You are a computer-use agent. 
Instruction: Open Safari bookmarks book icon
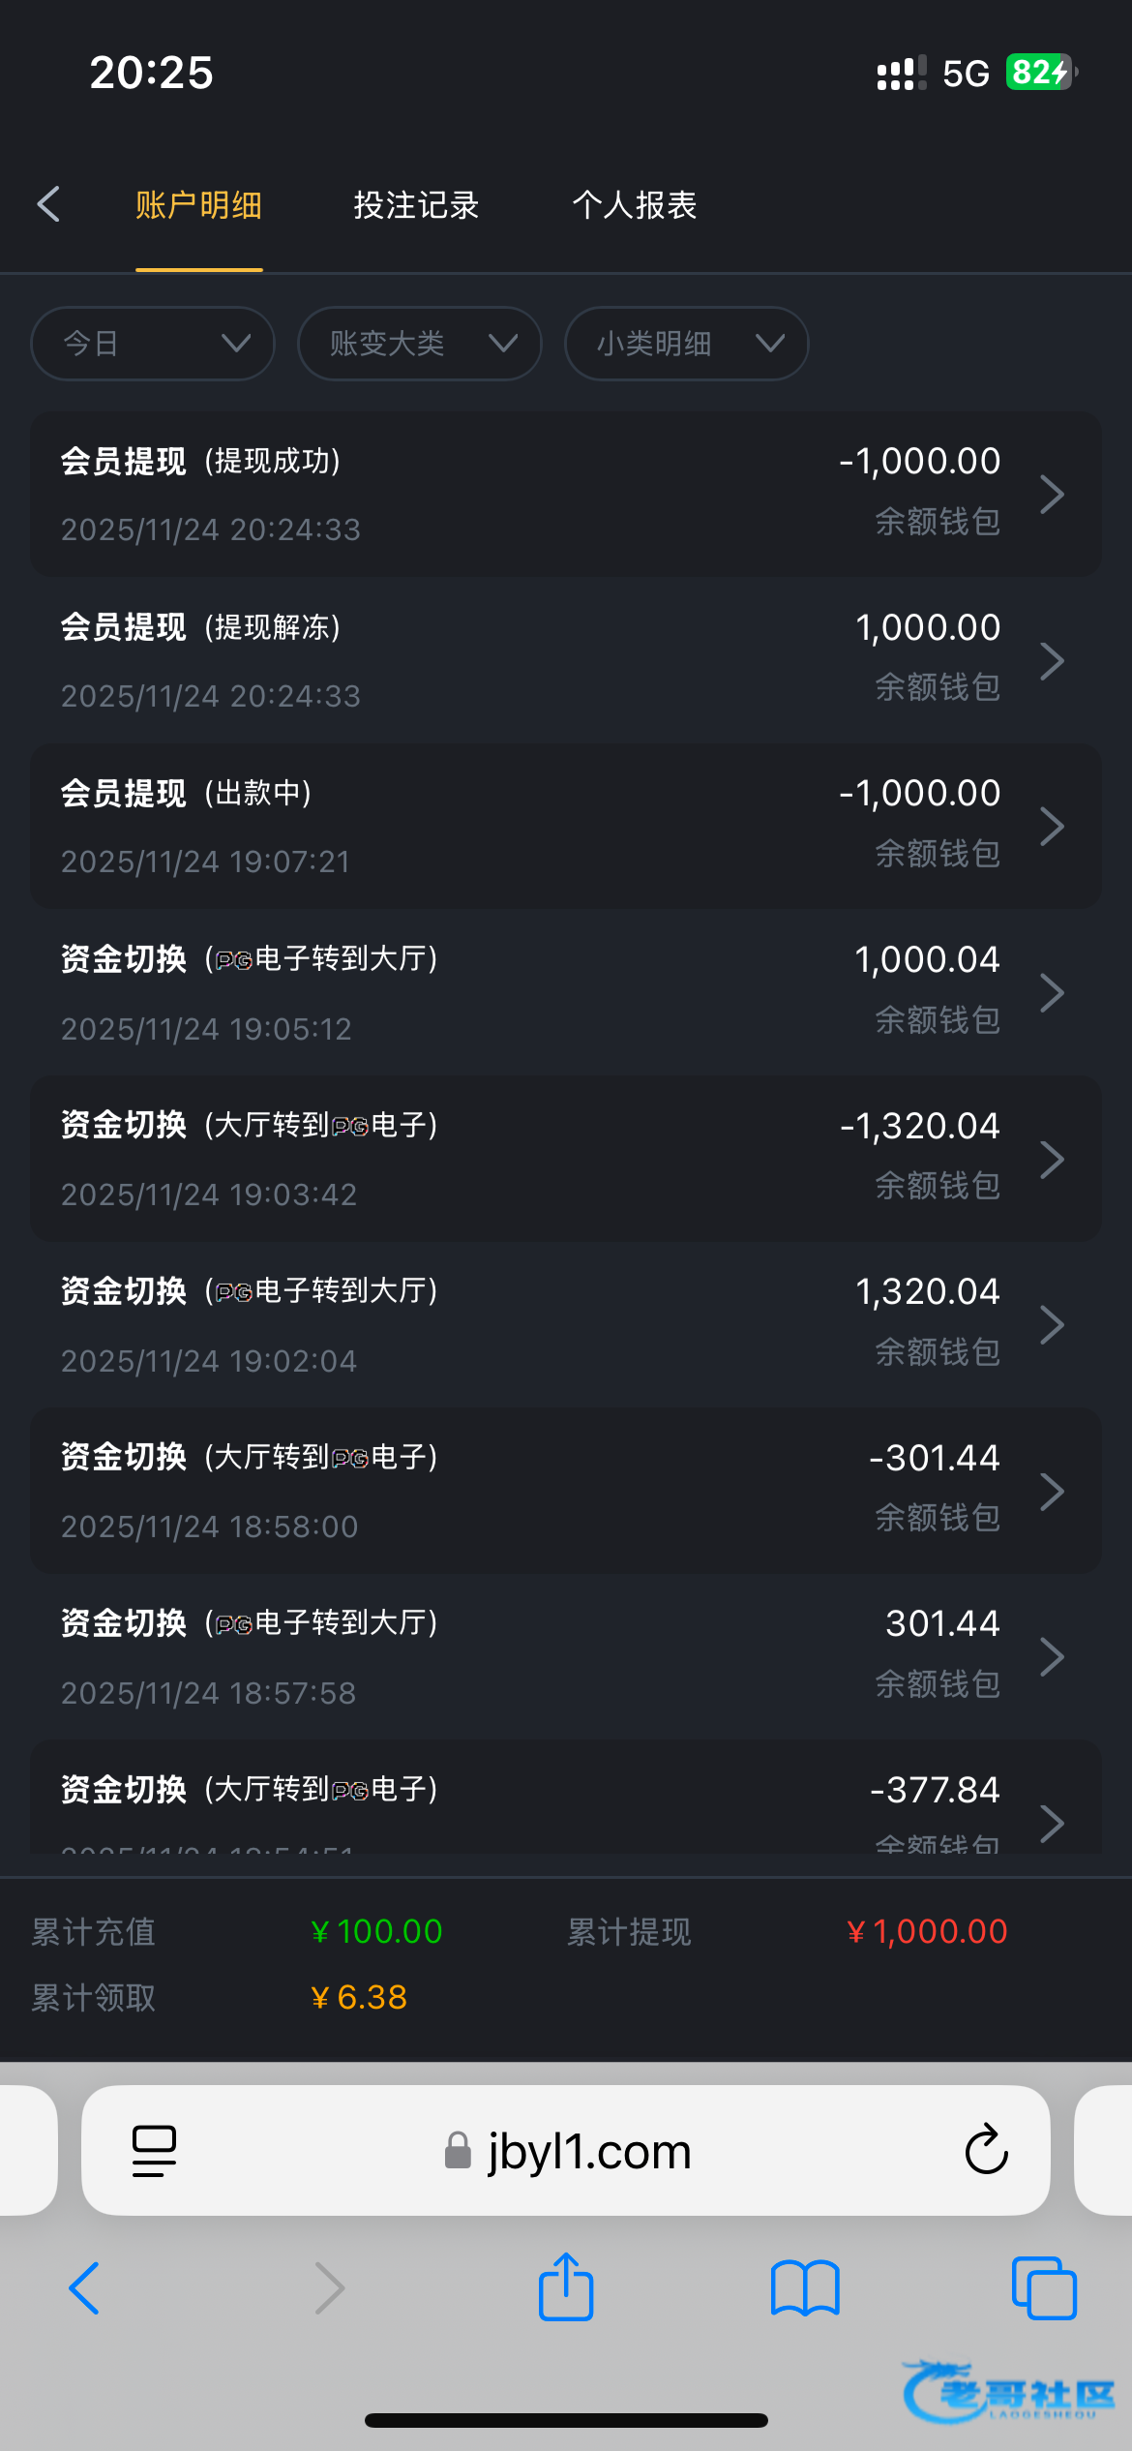[x=805, y=2288]
